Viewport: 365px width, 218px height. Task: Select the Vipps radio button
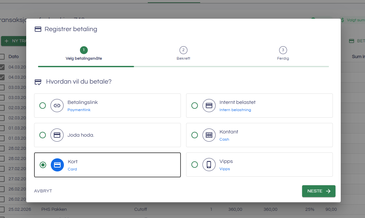click(195, 165)
